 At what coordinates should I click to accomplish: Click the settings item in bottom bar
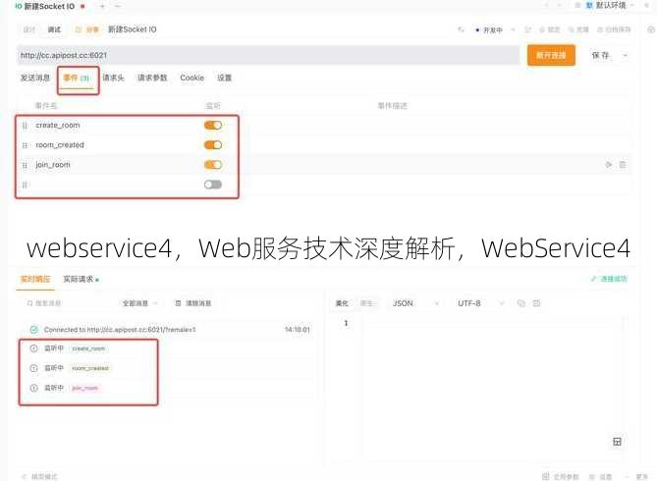pos(601,476)
